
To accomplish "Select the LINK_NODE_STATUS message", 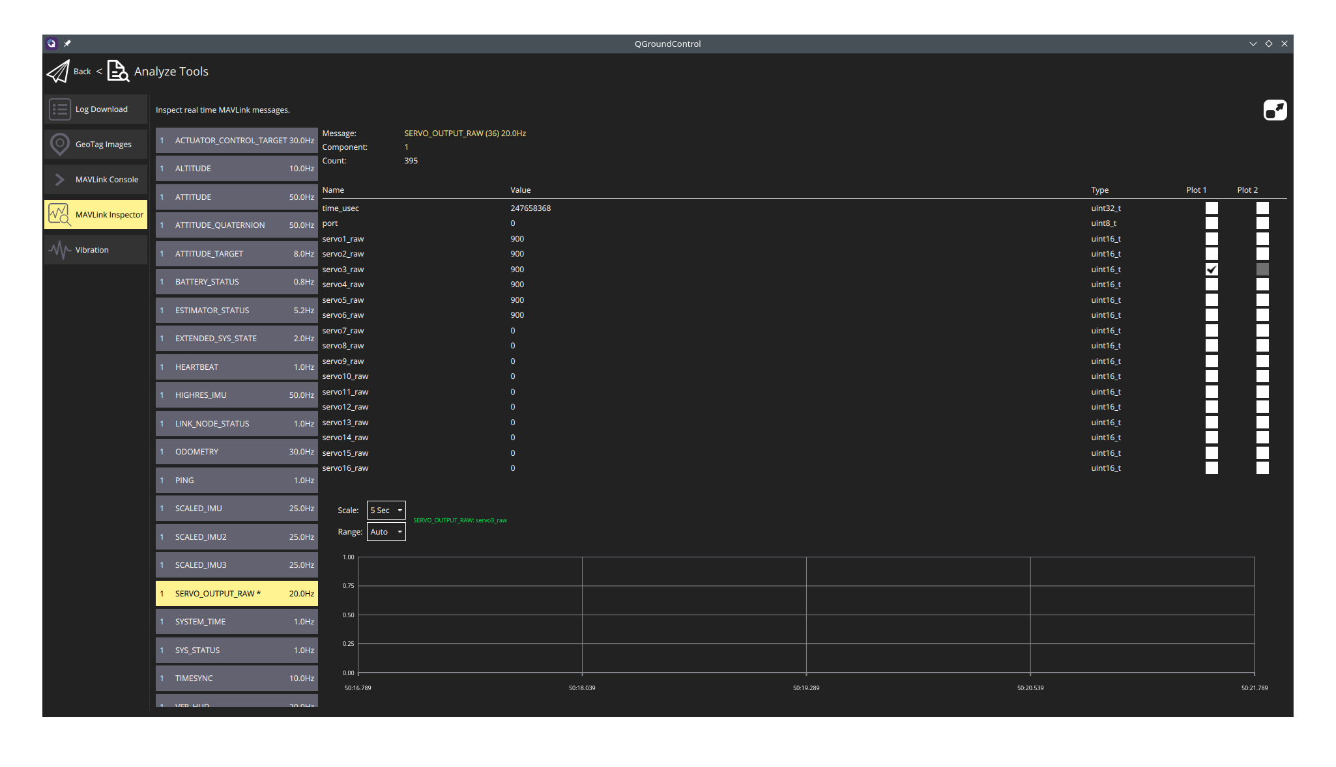I will click(x=237, y=424).
